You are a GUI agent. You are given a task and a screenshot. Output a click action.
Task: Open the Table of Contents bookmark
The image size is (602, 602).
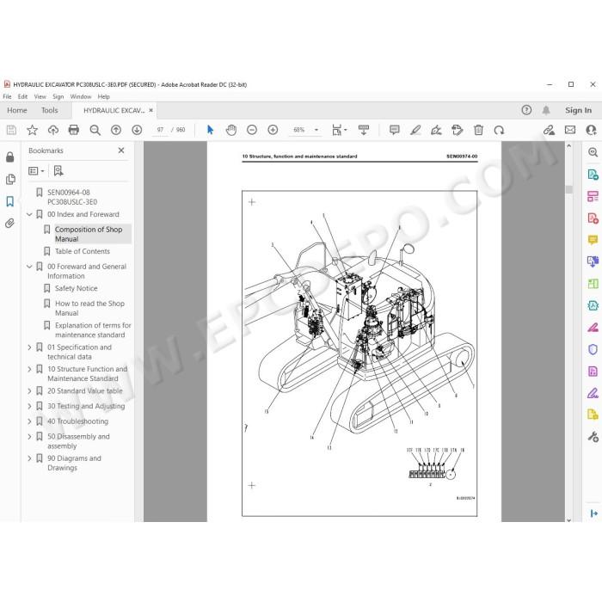pos(83,251)
